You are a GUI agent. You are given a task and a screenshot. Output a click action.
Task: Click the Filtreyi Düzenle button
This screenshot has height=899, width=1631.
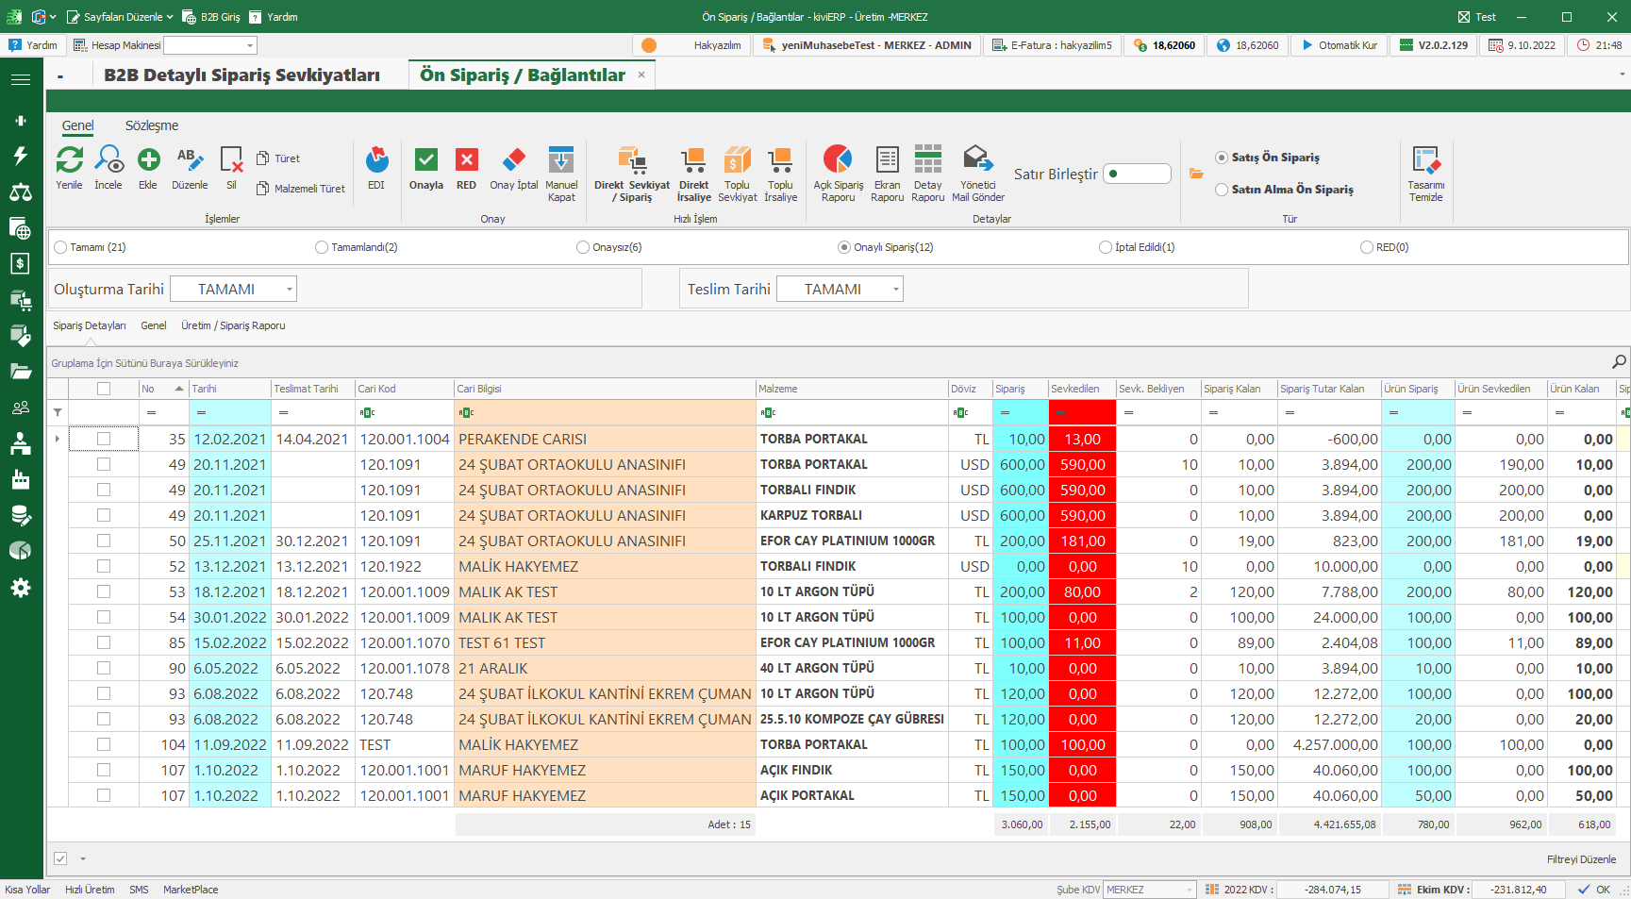(x=1581, y=859)
